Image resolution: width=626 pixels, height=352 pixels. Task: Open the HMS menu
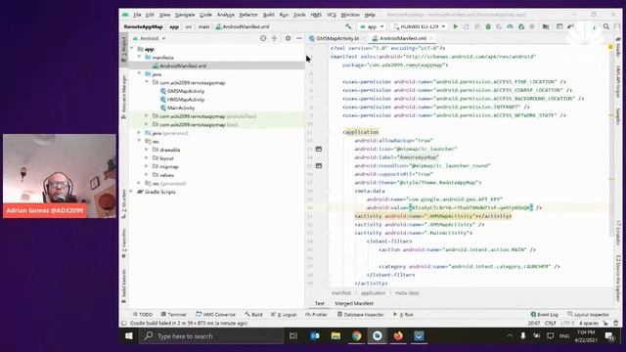[x=316, y=15]
